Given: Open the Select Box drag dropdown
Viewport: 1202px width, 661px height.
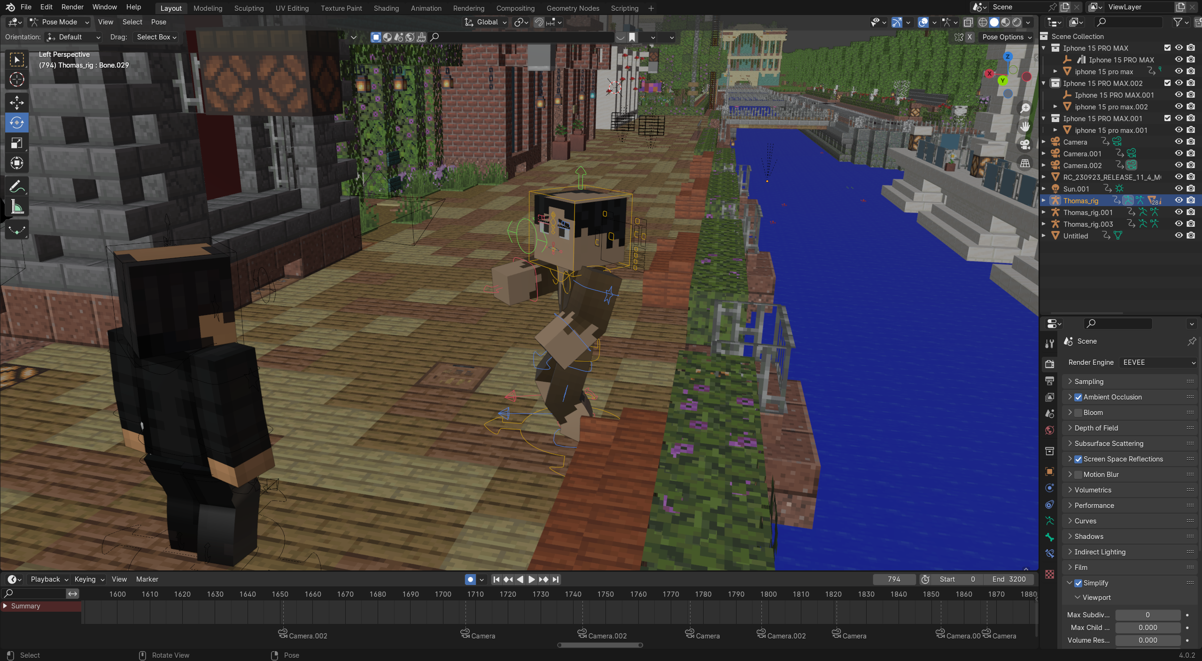Looking at the screenshot, I should click(x=156, y=37).
